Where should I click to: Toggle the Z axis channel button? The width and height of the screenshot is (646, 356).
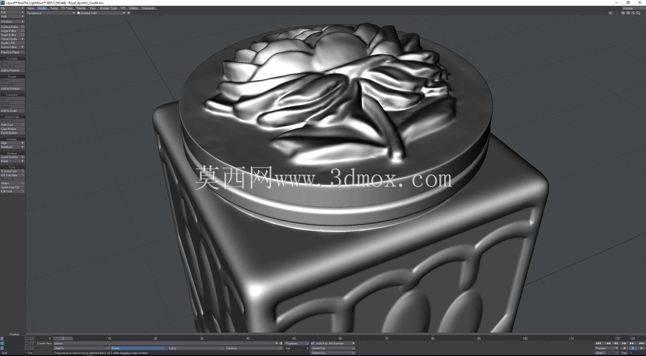click(2, 348)
